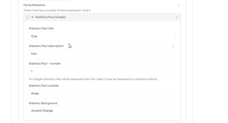Click the "Statistic/Fact description" label
This screenshot has height=123, width=228.
46,46
